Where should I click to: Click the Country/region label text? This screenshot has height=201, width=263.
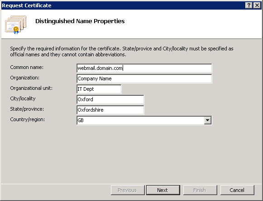(x=27, y=119)
